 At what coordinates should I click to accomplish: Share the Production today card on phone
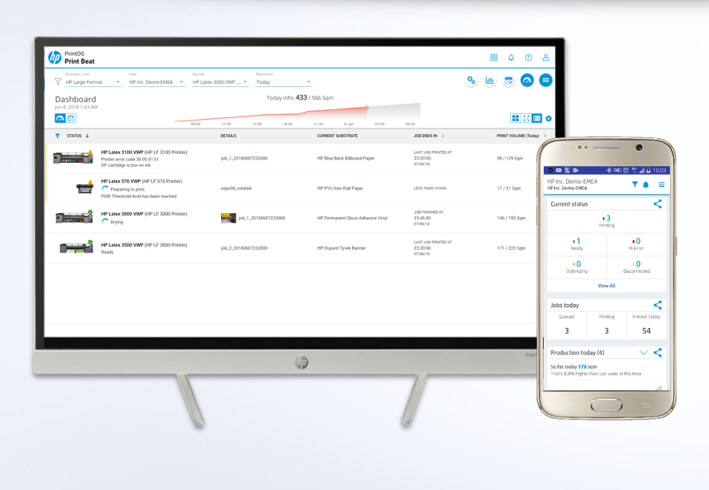(x=657, y=353)
